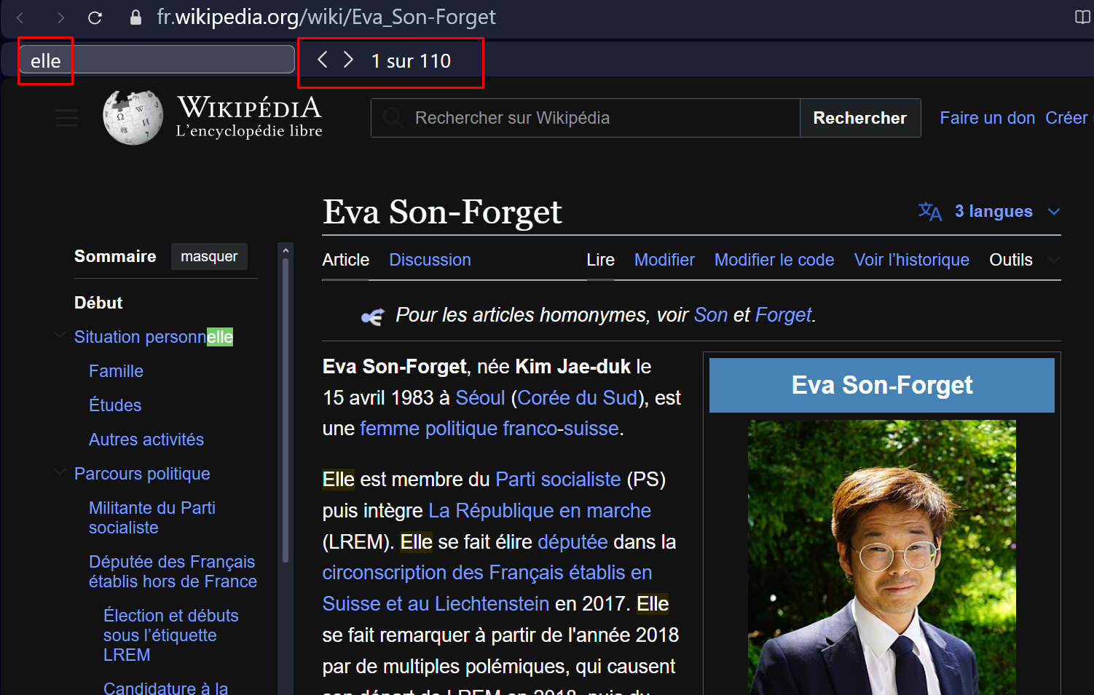Click the padlock site security icon

tap(135, 17)
